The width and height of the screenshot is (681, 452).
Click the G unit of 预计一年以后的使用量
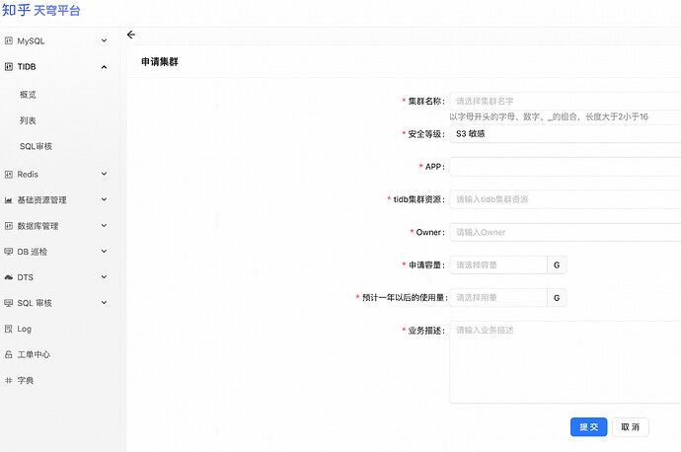click(x=557, y=298)
